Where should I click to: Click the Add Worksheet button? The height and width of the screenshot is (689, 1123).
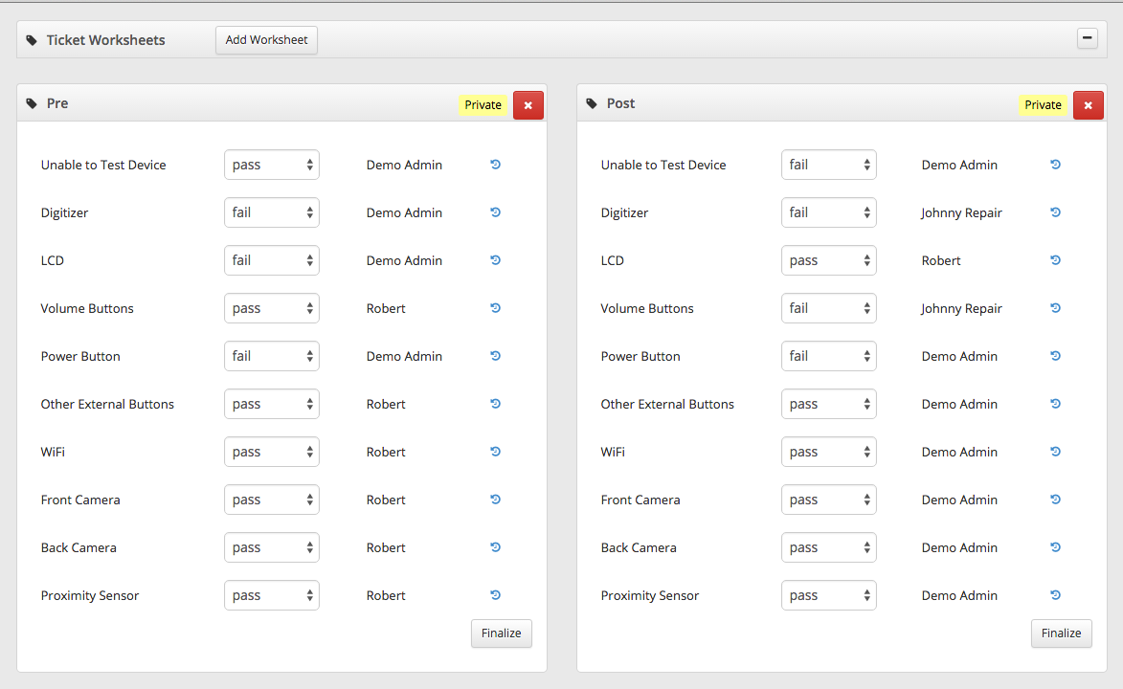(x=266, y=40)
